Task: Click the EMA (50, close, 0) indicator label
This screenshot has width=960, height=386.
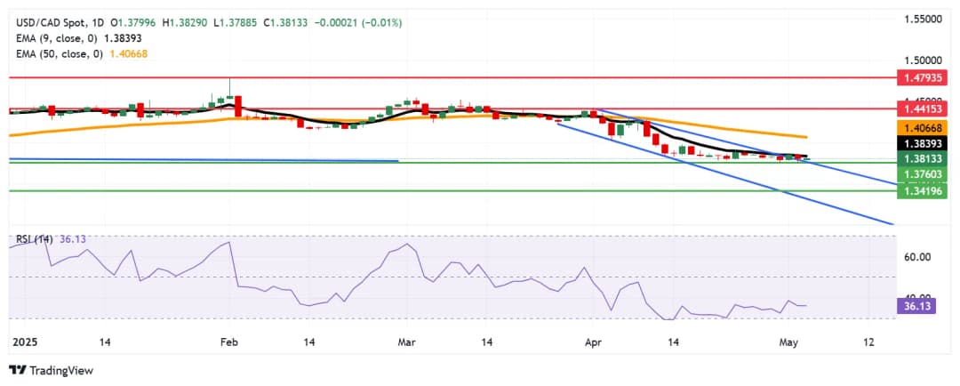Action: coord(57,54)
